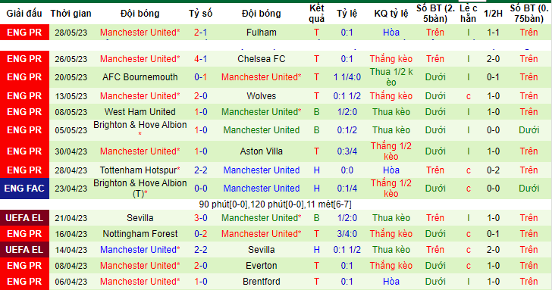The height and width of the screenshot is (290, 552).
Task: Select ENG FAC league badge
Action: point(24,189)
